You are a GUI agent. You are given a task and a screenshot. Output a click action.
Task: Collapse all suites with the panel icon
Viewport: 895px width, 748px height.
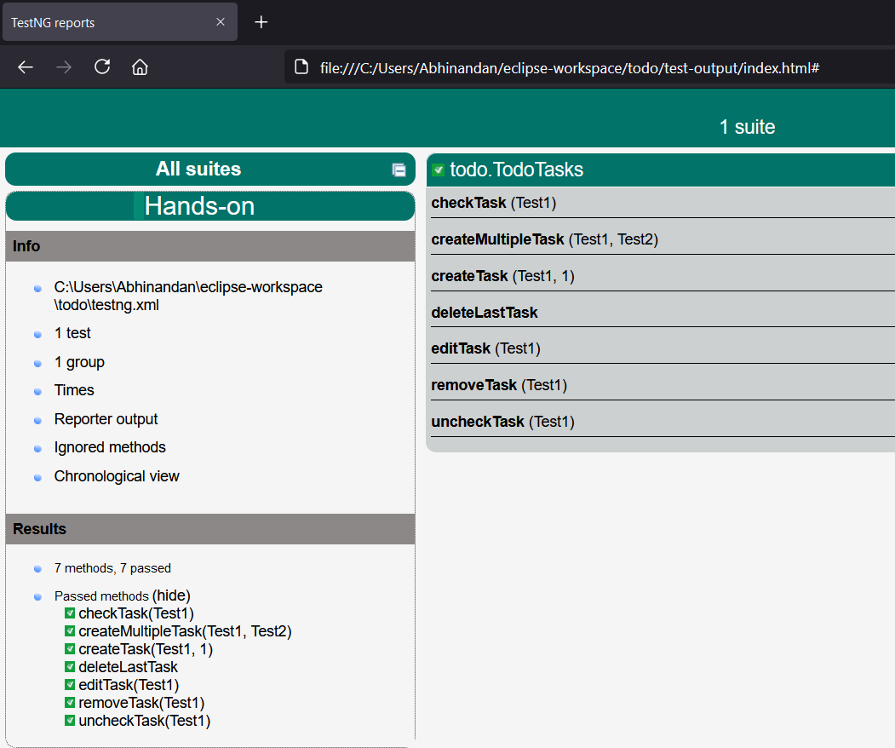point(399,170)
